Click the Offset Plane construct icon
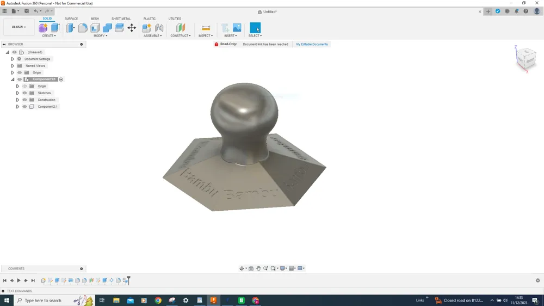 [x=181, y=28]
